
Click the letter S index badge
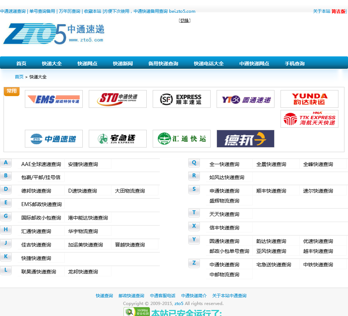tap(194, 189)
